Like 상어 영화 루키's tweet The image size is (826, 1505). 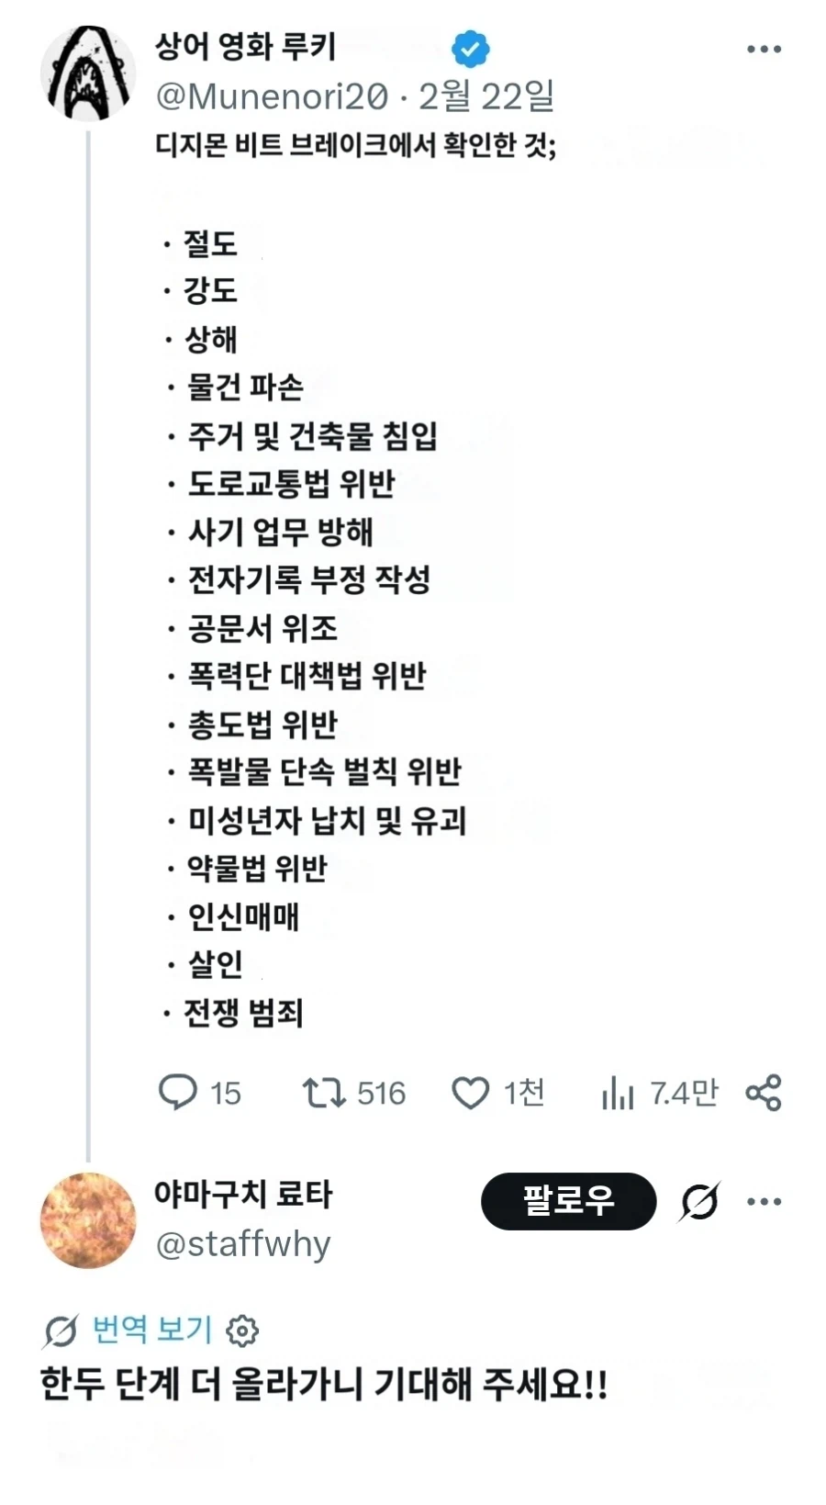[x=473, y=1093]
